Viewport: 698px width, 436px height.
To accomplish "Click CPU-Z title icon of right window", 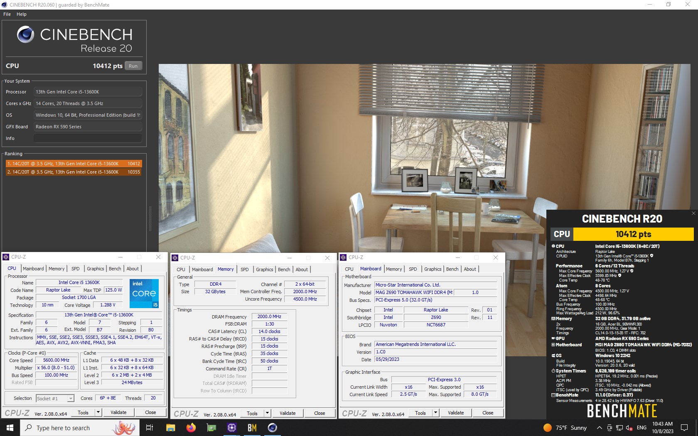I will pos(343,257).
